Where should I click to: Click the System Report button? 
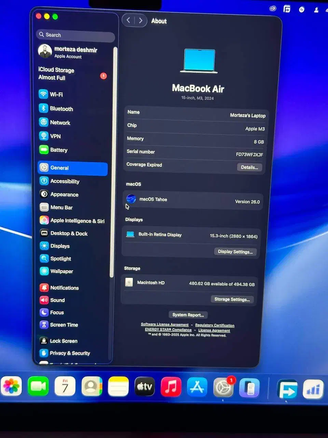[x=188, y=314]
